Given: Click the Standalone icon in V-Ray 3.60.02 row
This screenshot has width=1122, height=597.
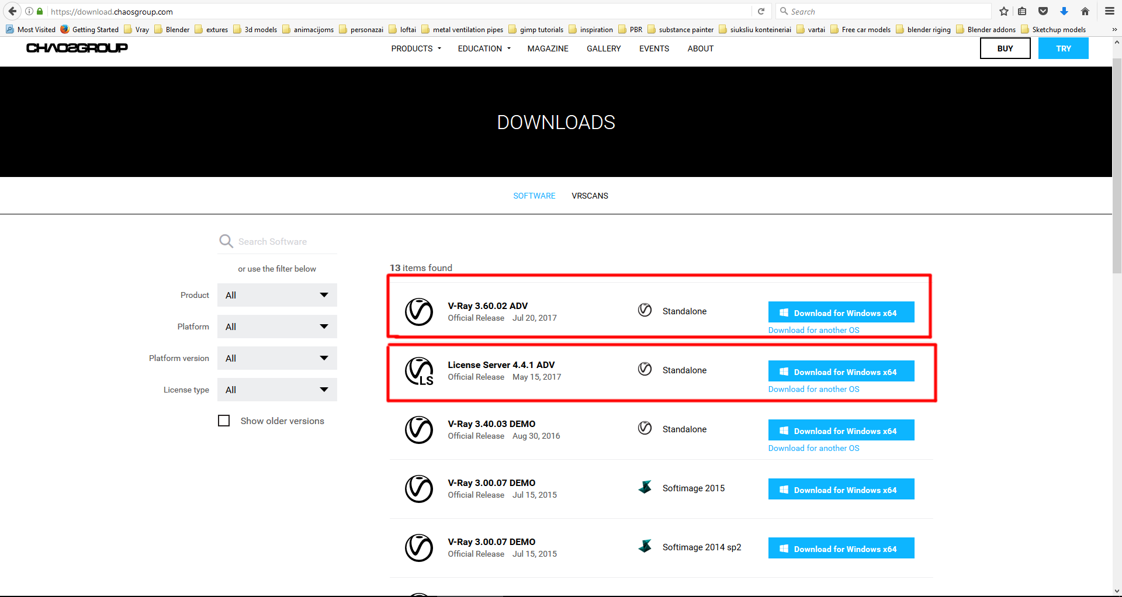Looking at the screenshot, I should (645, 310).
